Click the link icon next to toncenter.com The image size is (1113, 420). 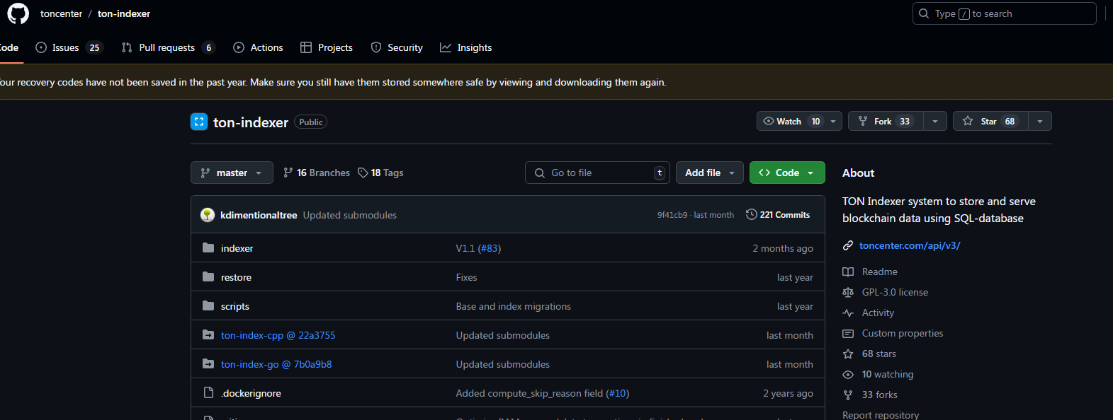pos(847,245)
